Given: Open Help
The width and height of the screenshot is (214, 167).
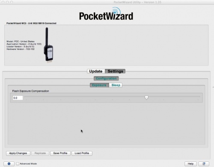Looking at the screenshot, I should tap(190, 164).
